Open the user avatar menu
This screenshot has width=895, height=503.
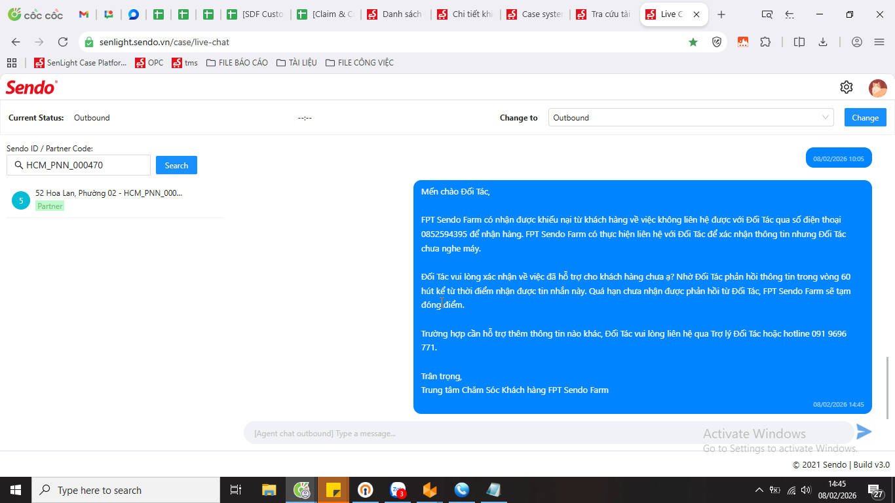point(877,88)
